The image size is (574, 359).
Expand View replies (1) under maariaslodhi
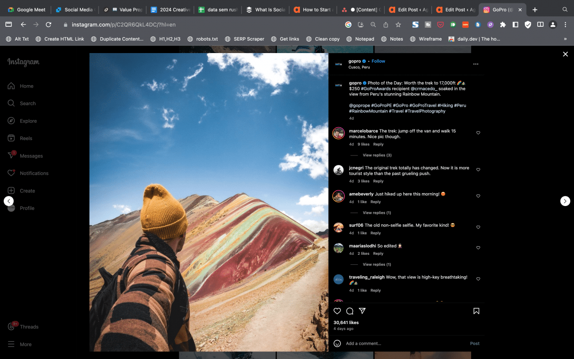point(377,264)
